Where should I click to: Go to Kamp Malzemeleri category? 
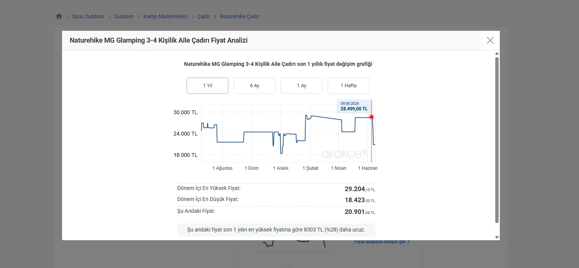pyautogui.click(x=166, y=16)
